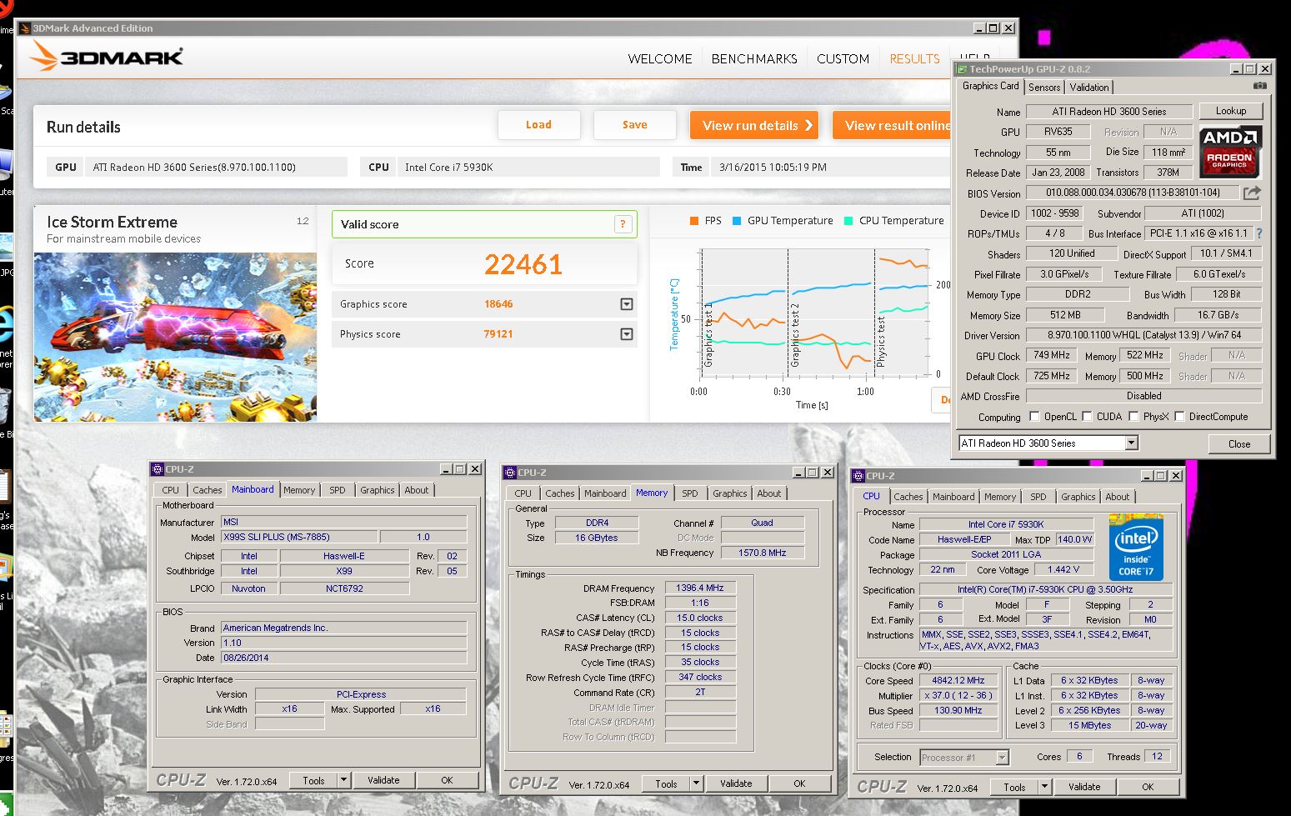
Task: Click the DRAM Frequency 1396.4 MHz value
Action: [x=700, y=588]
